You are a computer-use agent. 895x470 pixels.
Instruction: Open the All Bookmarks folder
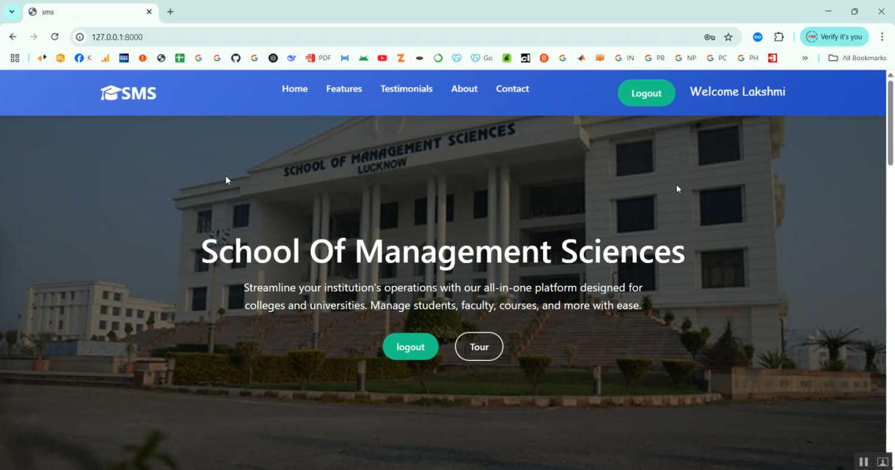857,58
